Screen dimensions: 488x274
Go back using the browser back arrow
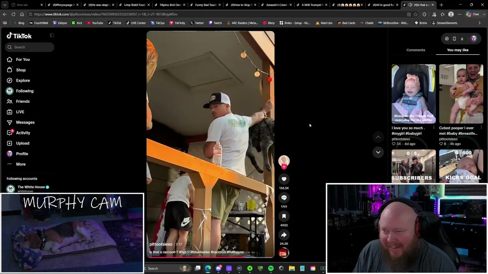pyautogui.click(x=5, y=14)
